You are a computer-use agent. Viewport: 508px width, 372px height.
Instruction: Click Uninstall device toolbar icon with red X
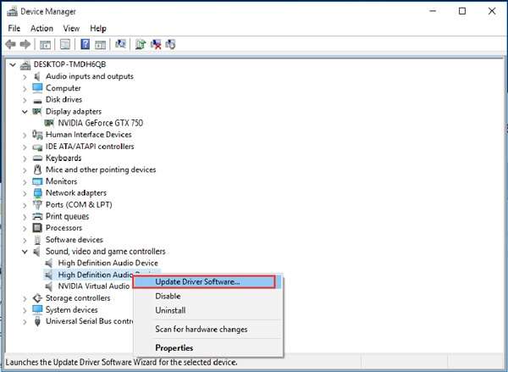(156, 44)
